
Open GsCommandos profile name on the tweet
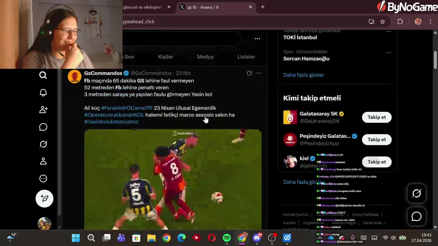point(103,73)
